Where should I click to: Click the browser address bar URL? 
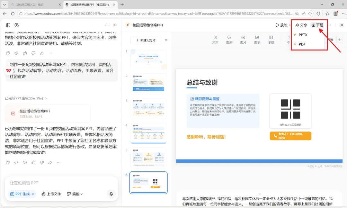[x=158, y=14]
